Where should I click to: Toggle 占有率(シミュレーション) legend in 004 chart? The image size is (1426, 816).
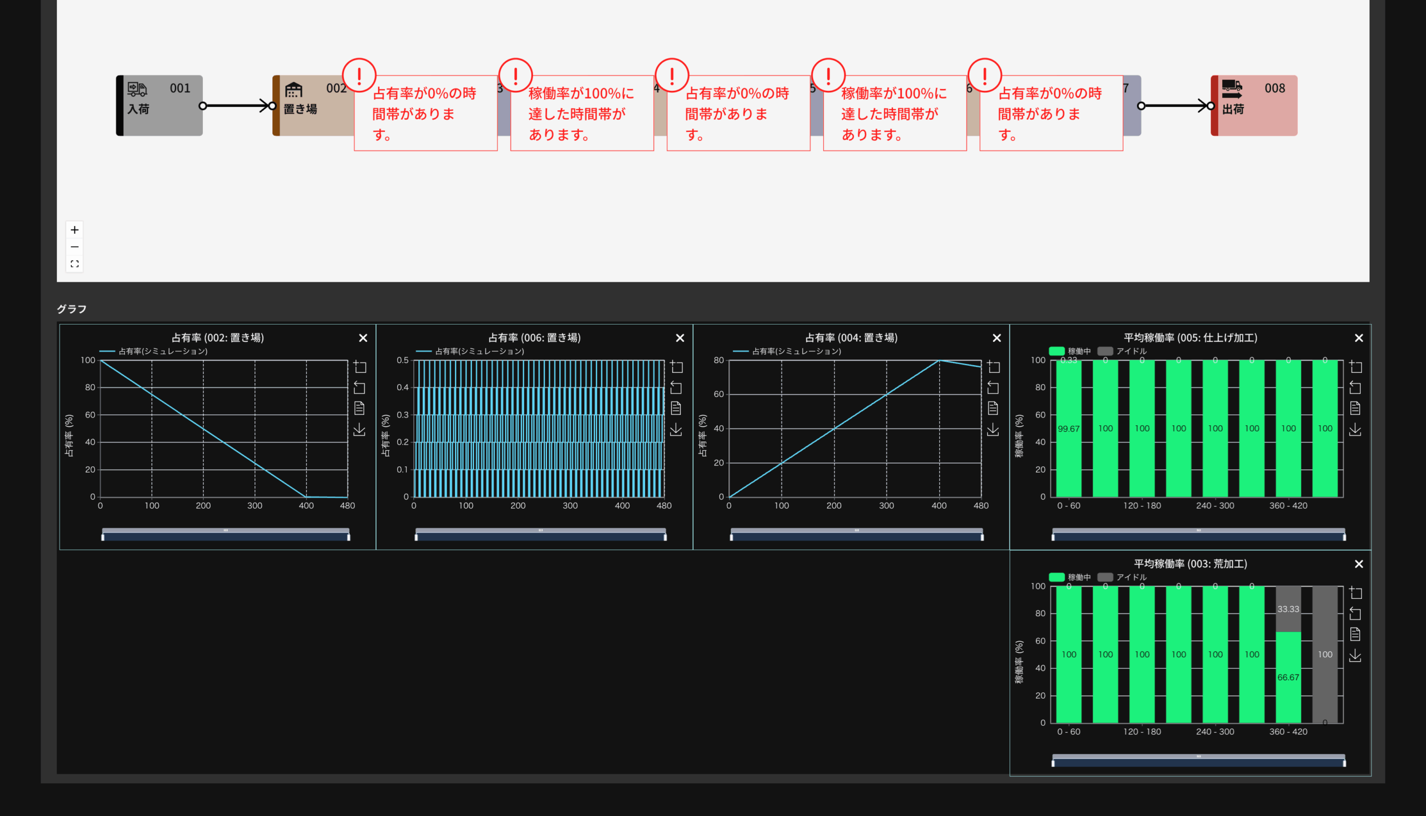coord(787,351)
